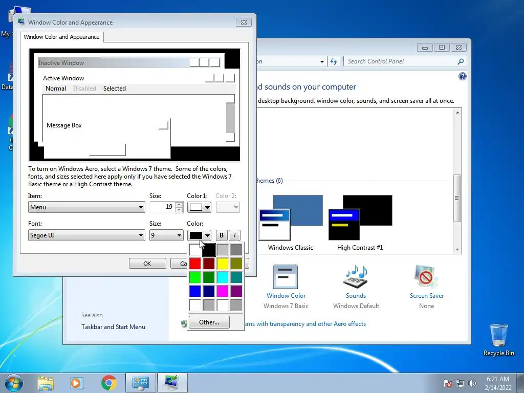Click the Inactive Window title in preview
This screenshot has width=524, height=393.
[61, 63]
